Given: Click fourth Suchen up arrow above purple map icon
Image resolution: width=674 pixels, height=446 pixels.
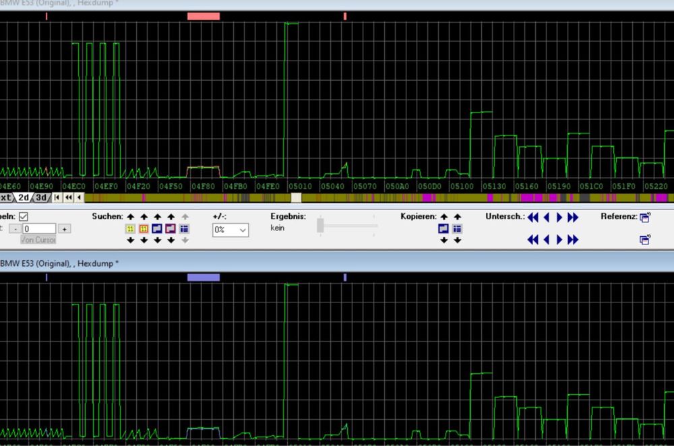Looking at the screenshot, I should click(x=171, y=216).
